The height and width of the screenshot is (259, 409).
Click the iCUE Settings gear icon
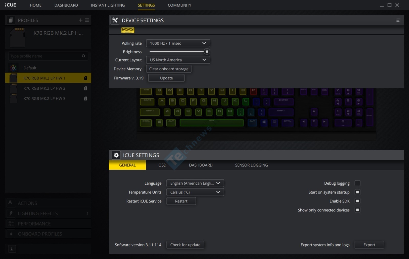tap(116, 155)
